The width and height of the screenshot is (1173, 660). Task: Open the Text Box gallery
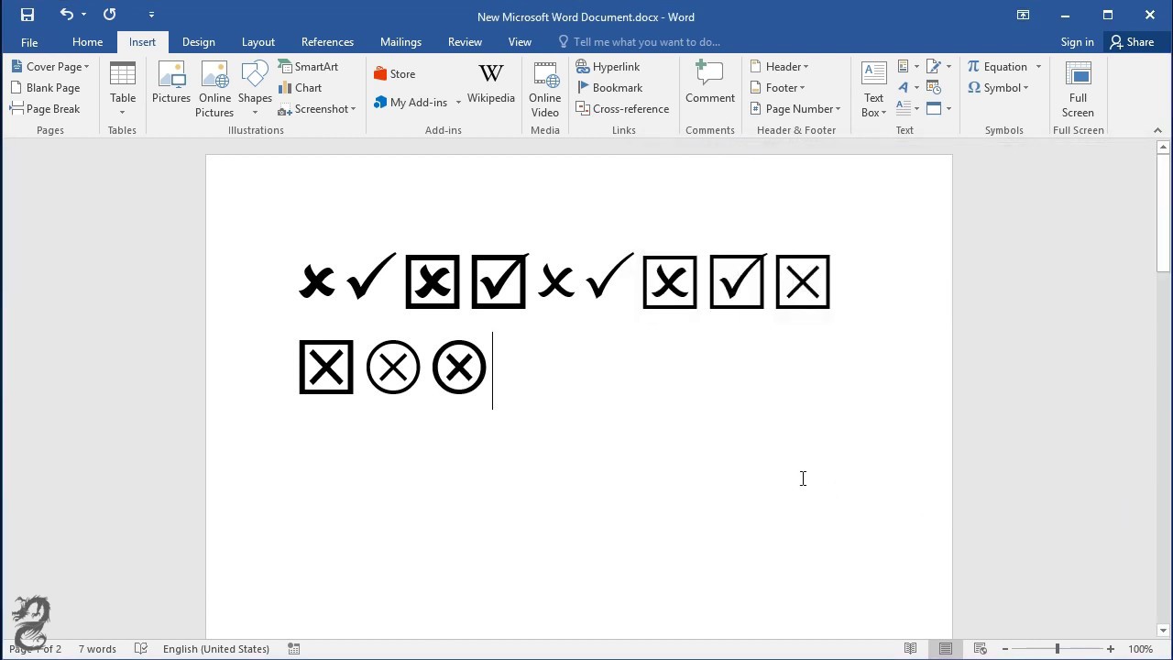click(874, 89)
